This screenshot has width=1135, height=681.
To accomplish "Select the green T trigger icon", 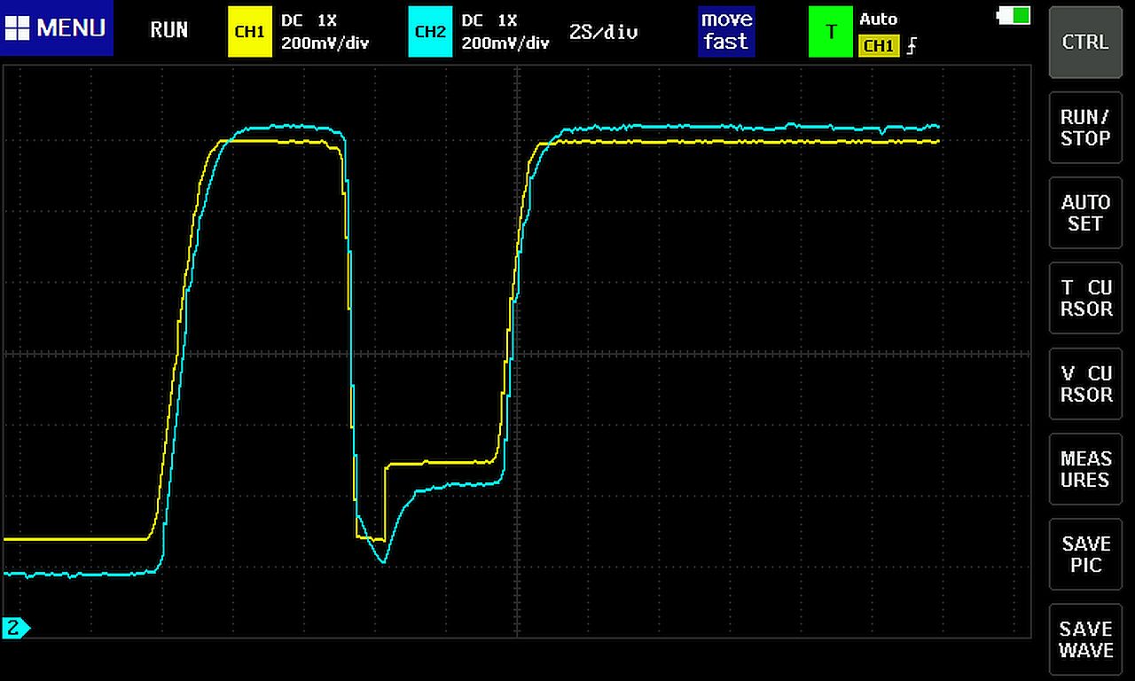I will coord(830,32).
